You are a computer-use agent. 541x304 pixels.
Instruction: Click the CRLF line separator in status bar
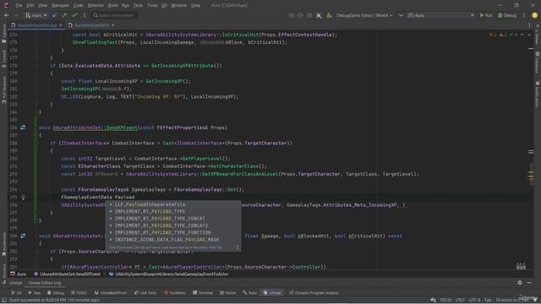pos(460,301)
